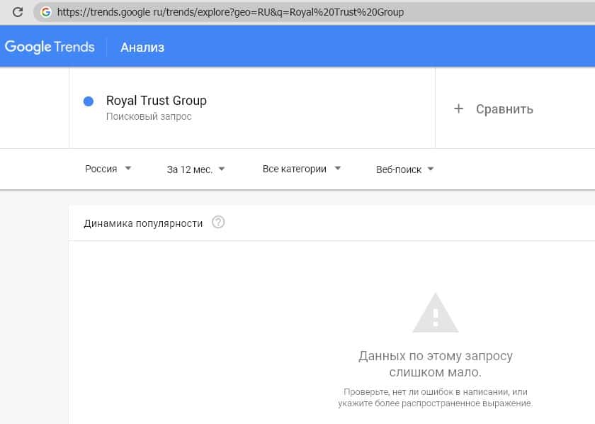The width and height of the screenshot is (595, 424).
Task: Open help icon next to Динамика популярности
Action: point(218,222)
